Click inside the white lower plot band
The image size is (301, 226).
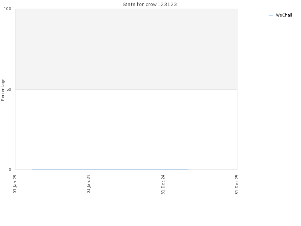pyautogui.click(x=126, y=129)
